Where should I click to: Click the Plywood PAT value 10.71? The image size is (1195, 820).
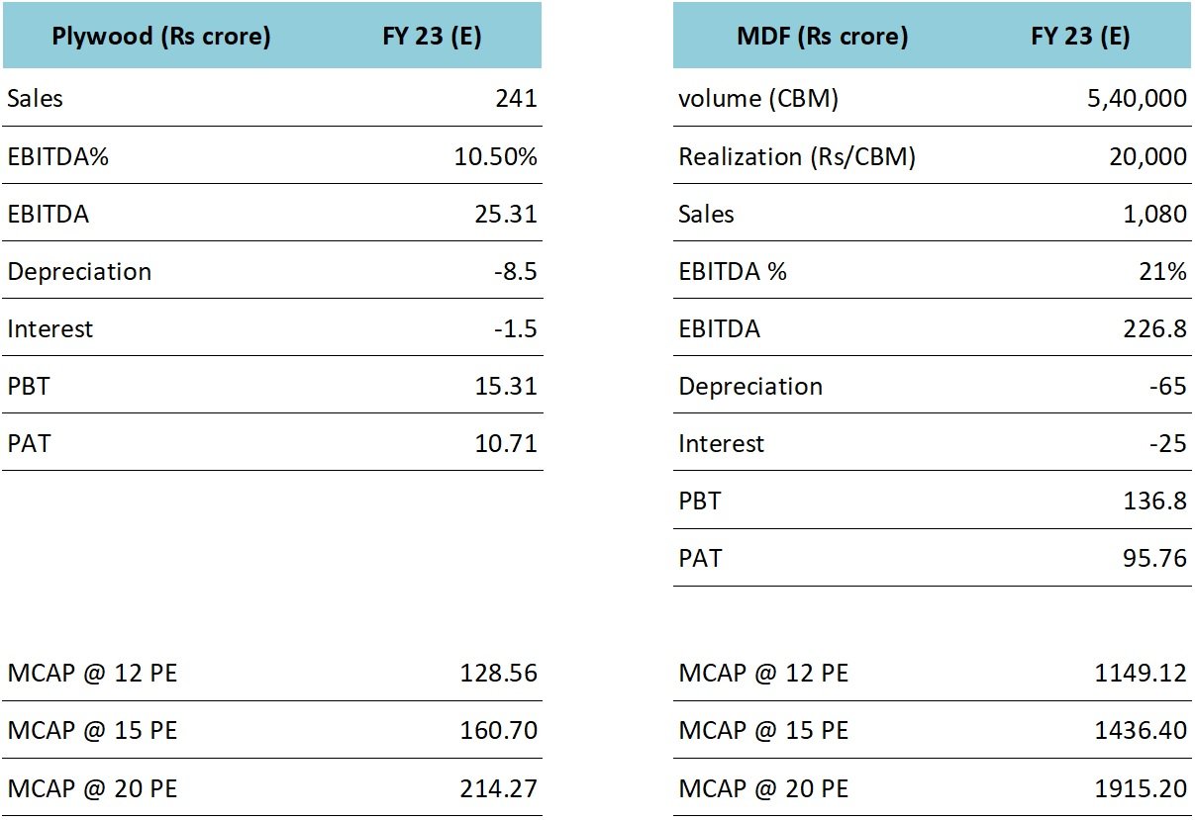point(505,443)
